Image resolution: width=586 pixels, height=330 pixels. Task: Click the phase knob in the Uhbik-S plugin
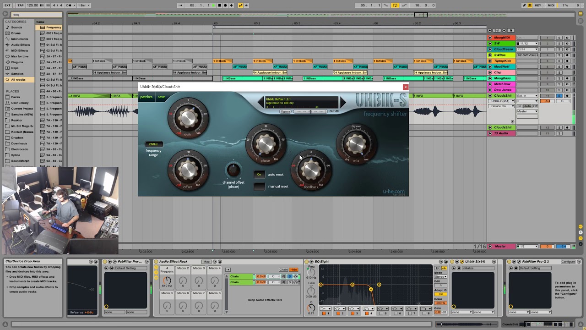tap(266, 144)
